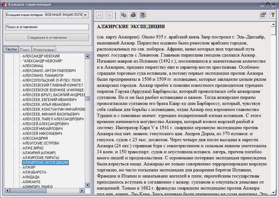This screenshot has height=198, width=279.
Task: Click the encyclopedia application icon in the title bar
Action: [5, 4]
